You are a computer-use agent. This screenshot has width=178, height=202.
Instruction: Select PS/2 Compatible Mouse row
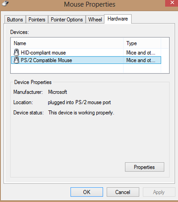(x=86, y=60)
